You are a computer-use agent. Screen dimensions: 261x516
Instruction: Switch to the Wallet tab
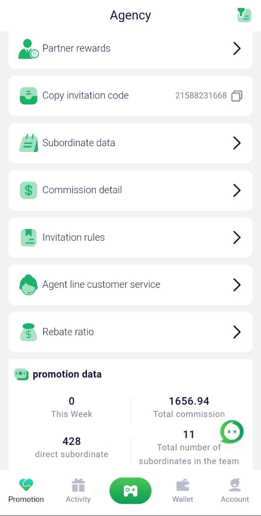[183, 491]
